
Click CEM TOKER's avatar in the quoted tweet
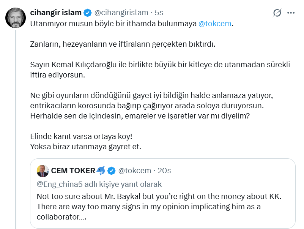(x=43, y=171)
